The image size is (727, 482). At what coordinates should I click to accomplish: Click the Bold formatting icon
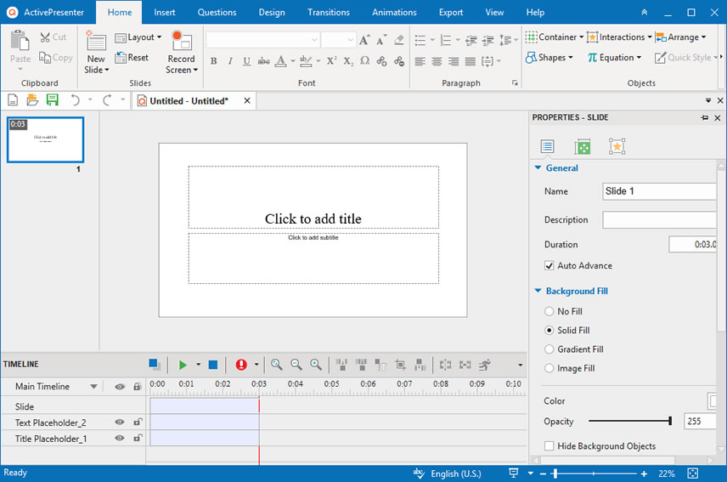[x=214, y=60]
